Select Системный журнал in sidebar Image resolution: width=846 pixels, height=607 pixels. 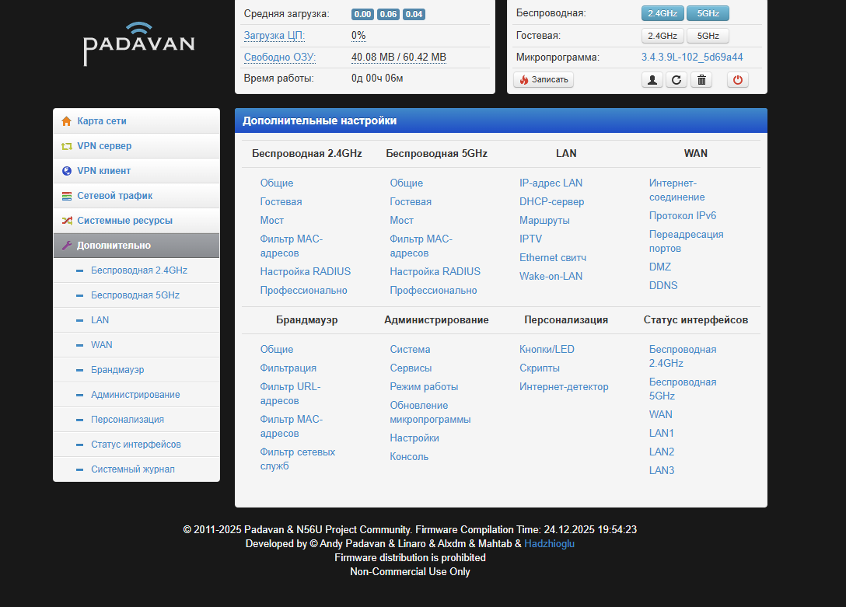pos(132,469)
